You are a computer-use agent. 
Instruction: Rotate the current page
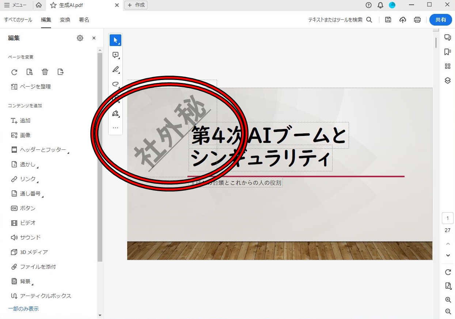coord(14,72)
